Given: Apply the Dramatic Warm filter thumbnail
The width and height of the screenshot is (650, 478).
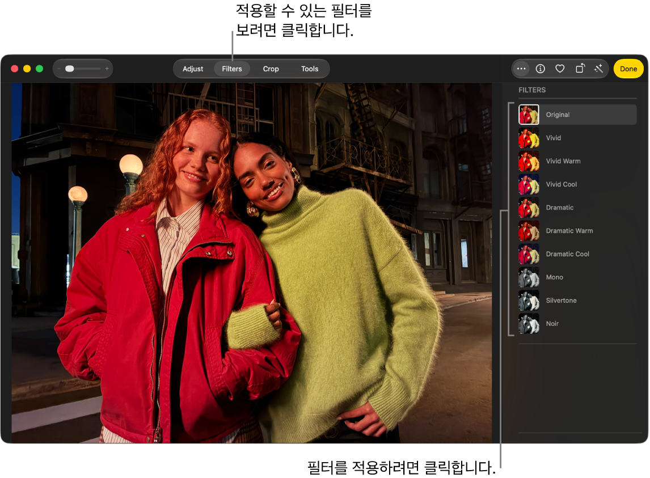Looking at the screenshot, I should 529,231.
